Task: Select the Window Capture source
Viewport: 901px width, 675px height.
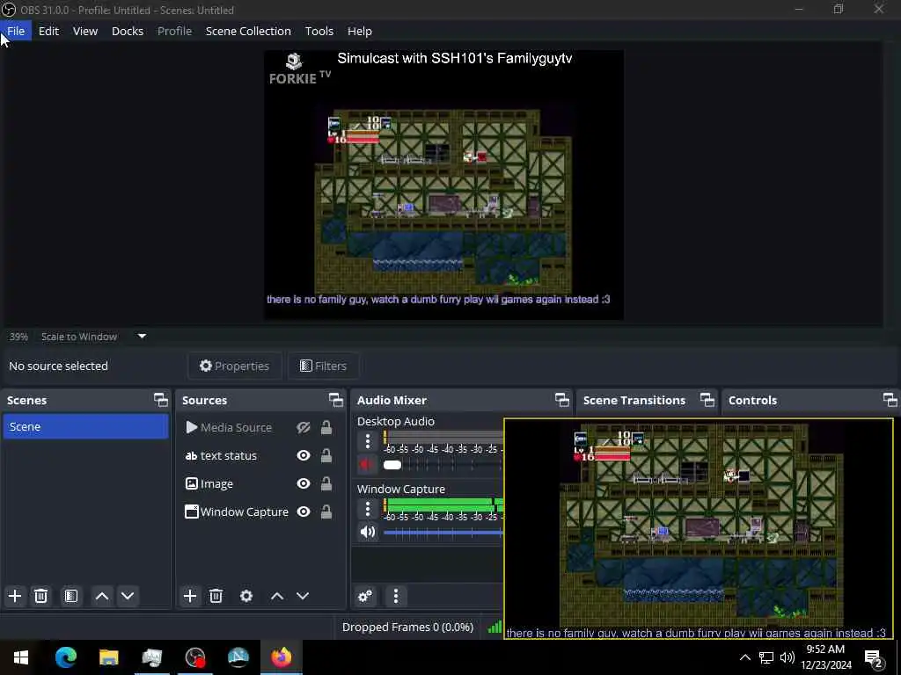Action: pyautogui.click(x=260, y=512)
